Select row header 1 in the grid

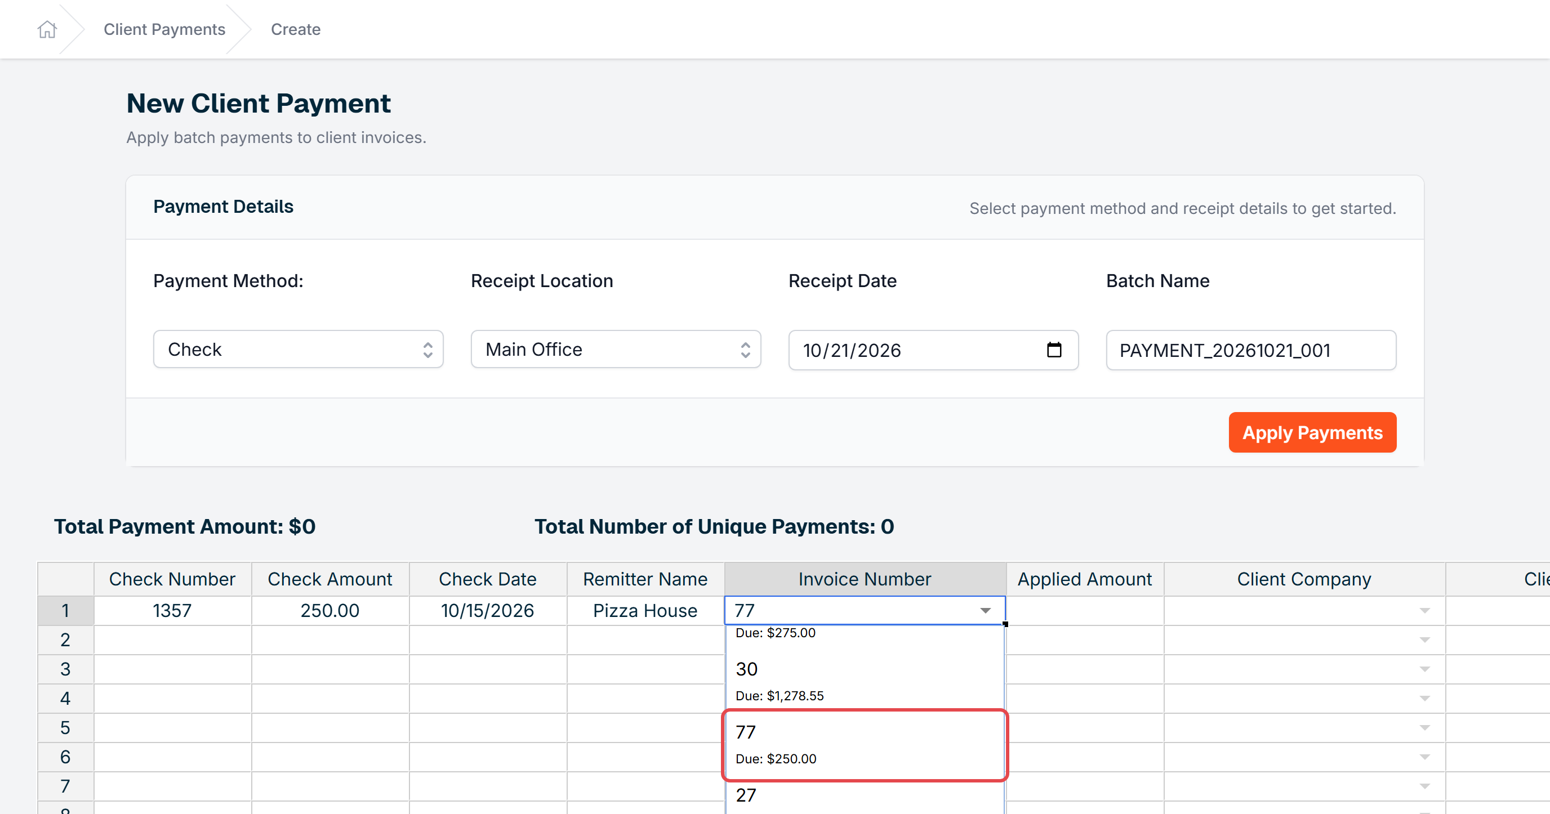tap(65, 611)
